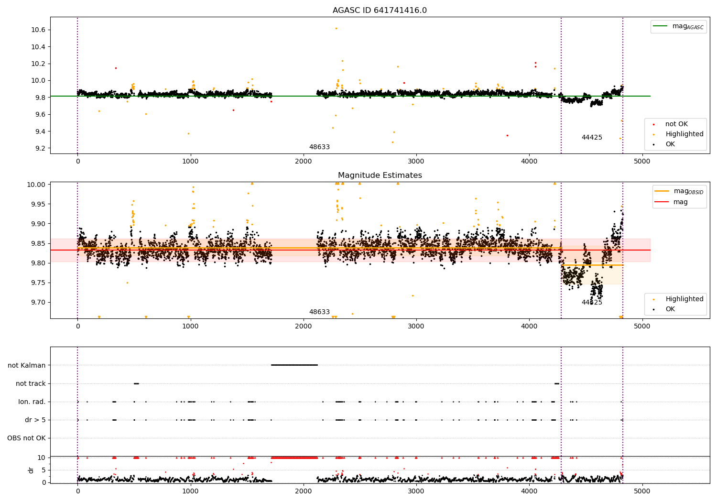This screenshot has width=717, height=502.
Task: Click the 10.6 y-axis tick in top plot
Action: 38,30
